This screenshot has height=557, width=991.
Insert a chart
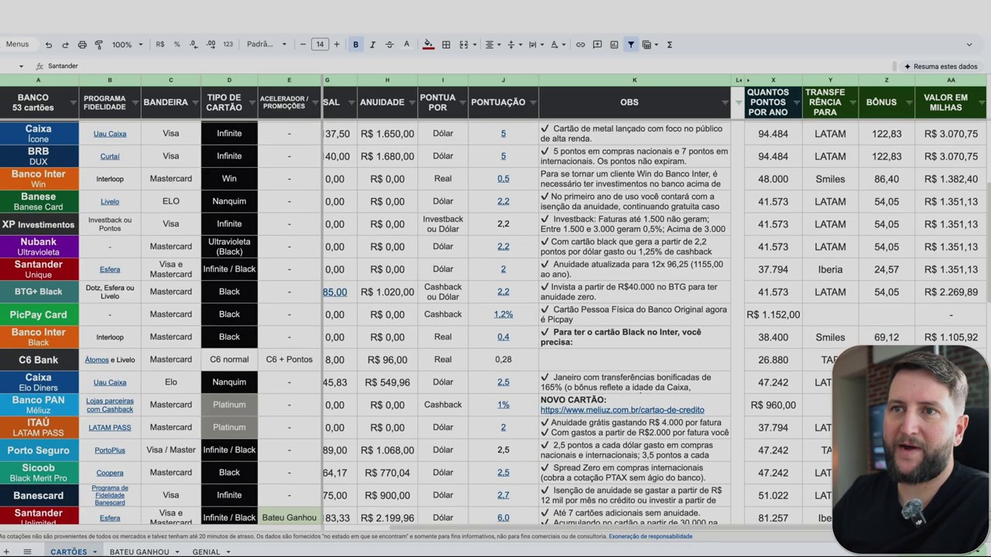[x=614, y=45]
